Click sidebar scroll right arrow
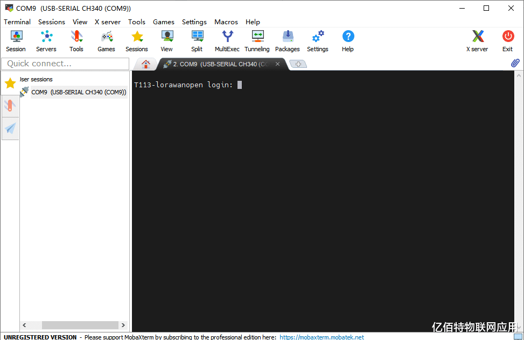This screenshot has height=340, width=524. click(123, 325)
